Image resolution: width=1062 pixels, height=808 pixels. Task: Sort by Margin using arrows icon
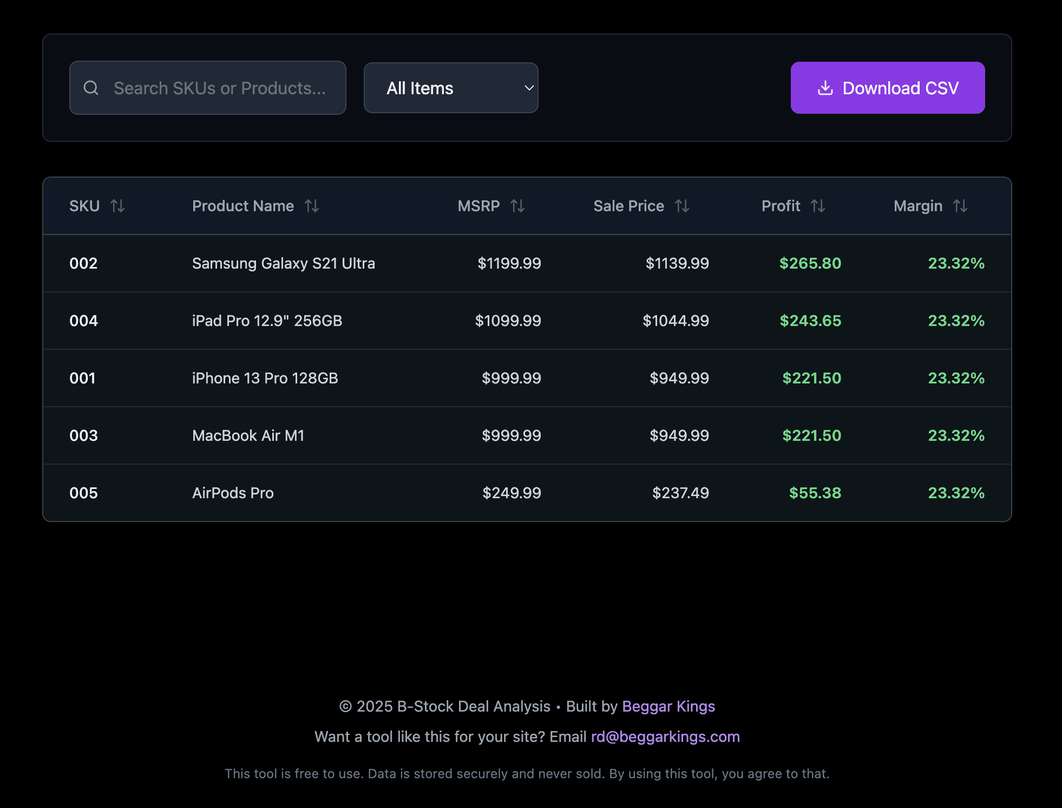[x=960, y=206]
